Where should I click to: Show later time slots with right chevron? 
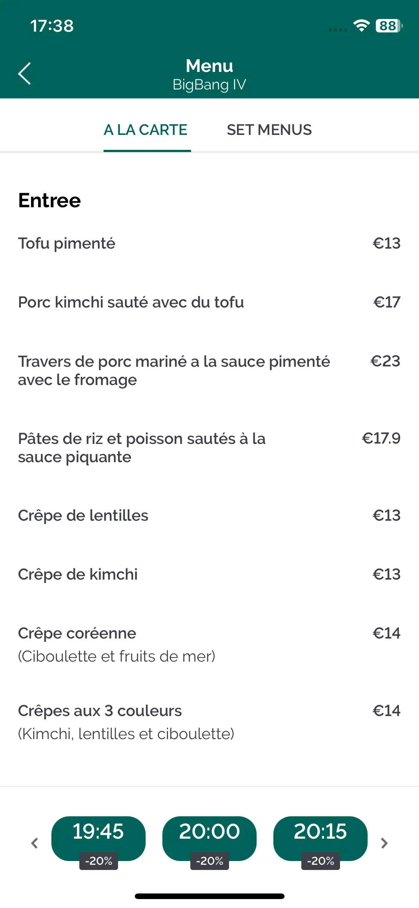coord(384,843)
